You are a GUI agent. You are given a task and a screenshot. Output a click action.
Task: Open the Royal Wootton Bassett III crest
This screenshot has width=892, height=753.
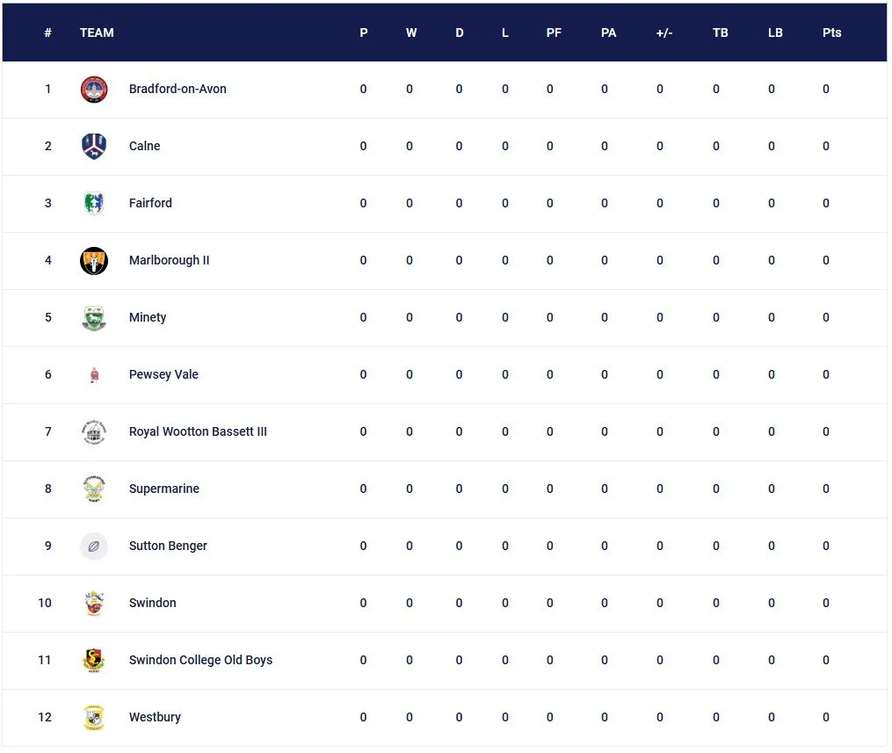(94, 431)
